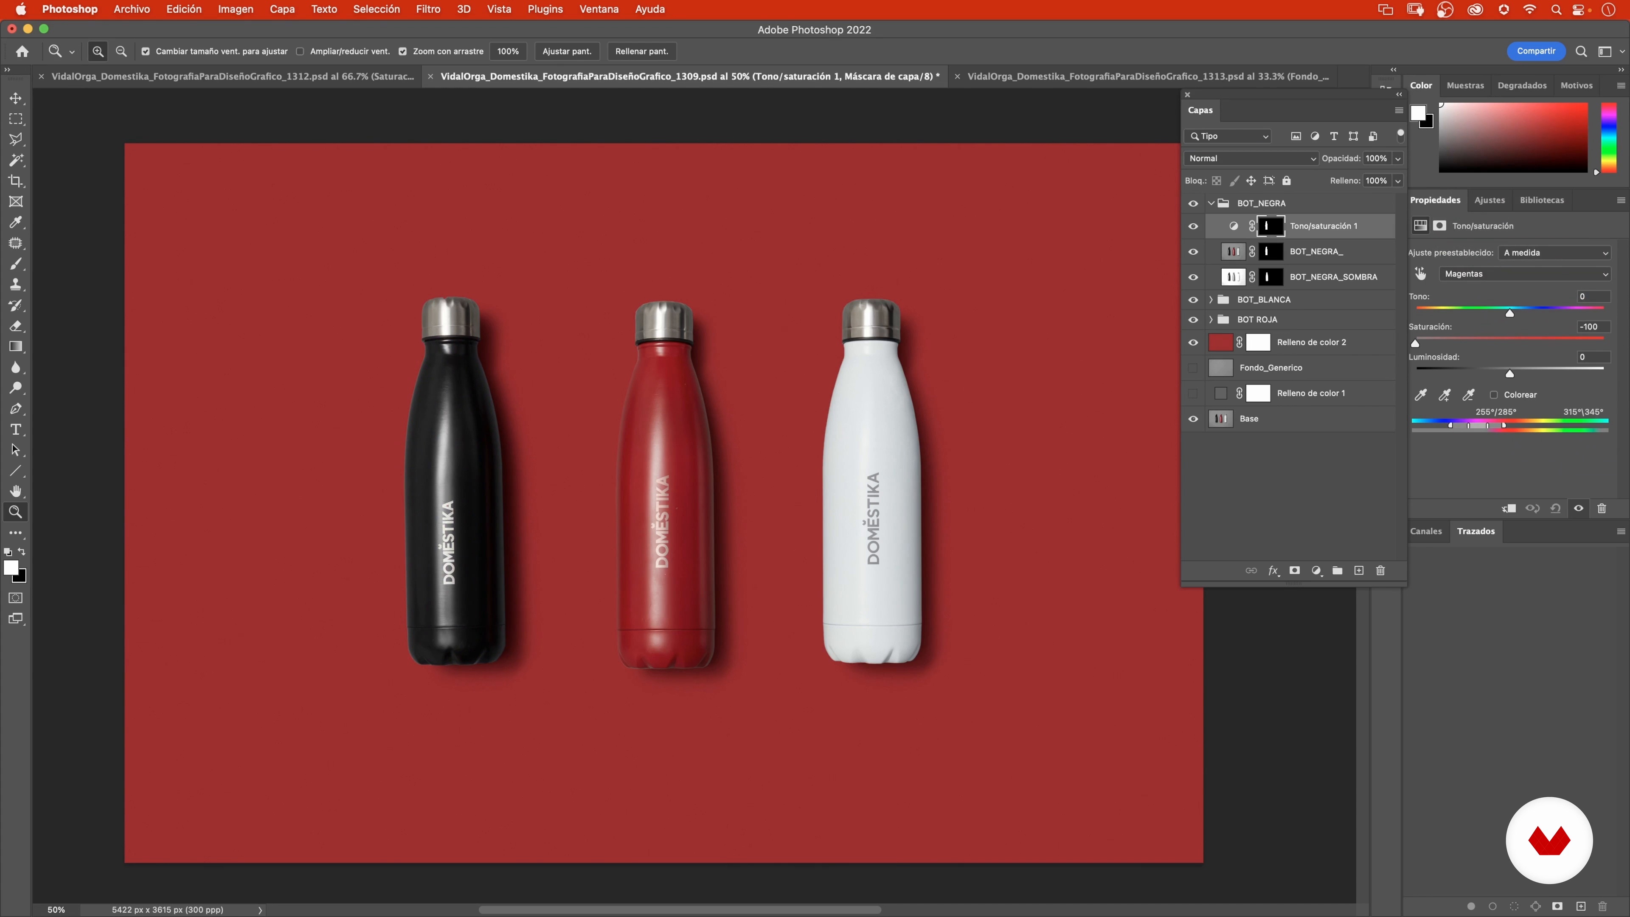Hide the Tono/saturación 1 layer
The width and height of the screenshot is (1630, 917).
pyautogui.click(x=1193, y=226)
